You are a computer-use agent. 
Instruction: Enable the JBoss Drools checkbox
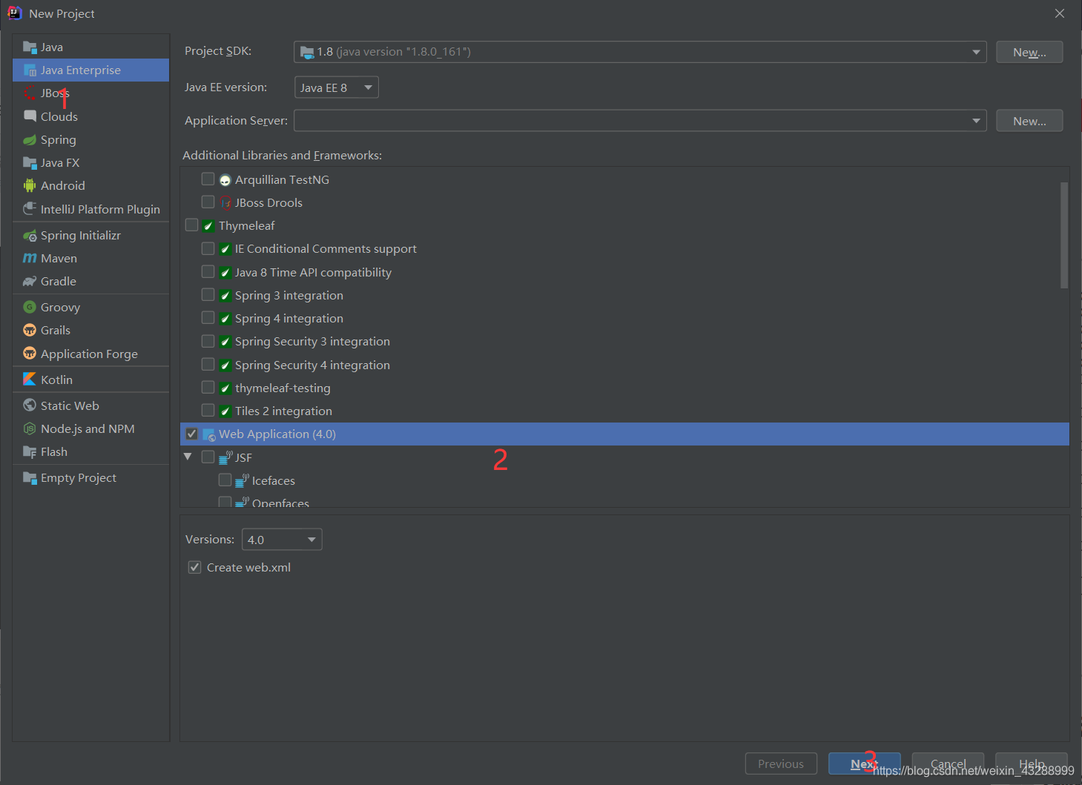(208, 202)
